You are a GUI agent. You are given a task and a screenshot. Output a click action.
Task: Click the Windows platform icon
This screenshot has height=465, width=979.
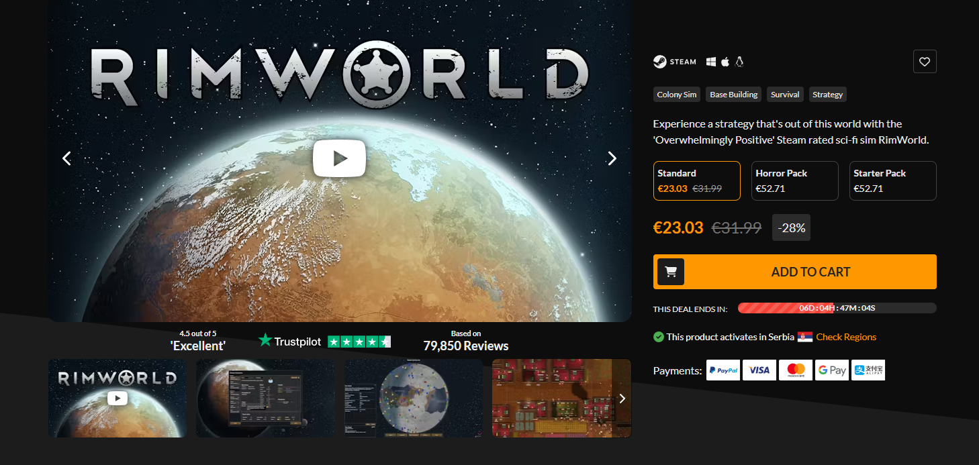coord(711,62)
